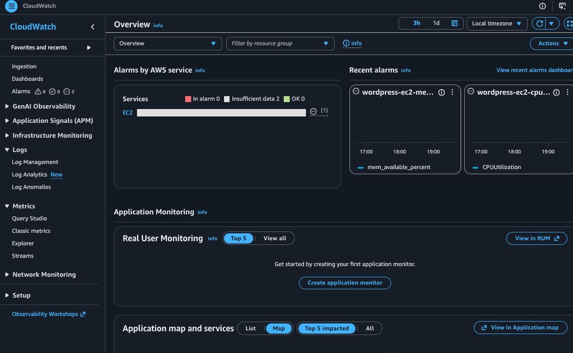Switch application map view to List
573x353 pixels.
[250, 329]
